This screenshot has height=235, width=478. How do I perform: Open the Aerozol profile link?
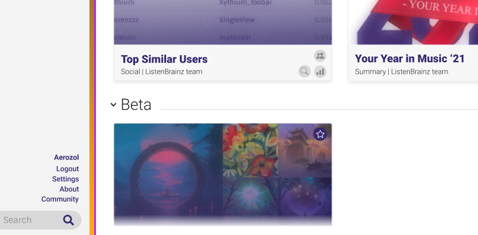click(x=66, y=158)
